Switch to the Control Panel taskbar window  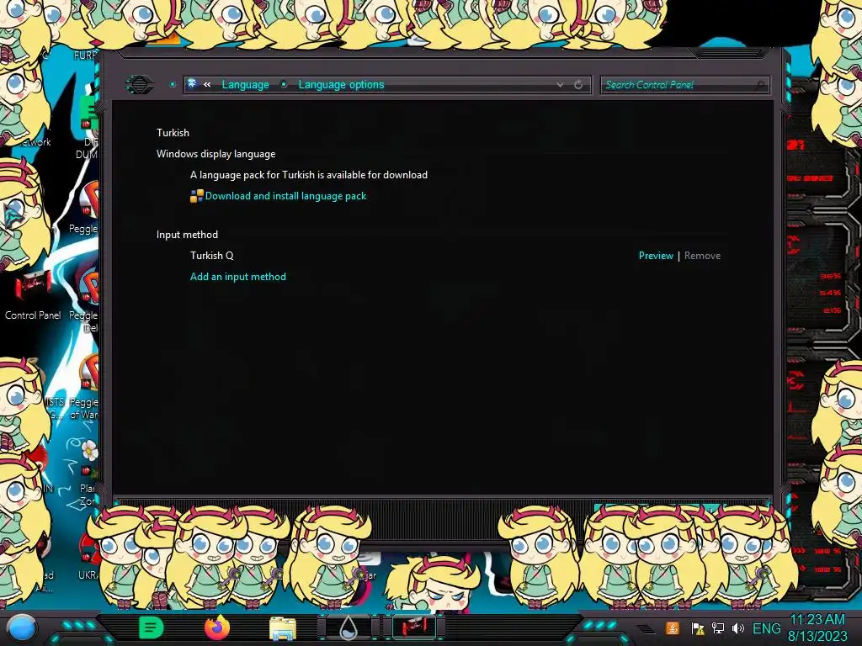[x=414, y=627]
